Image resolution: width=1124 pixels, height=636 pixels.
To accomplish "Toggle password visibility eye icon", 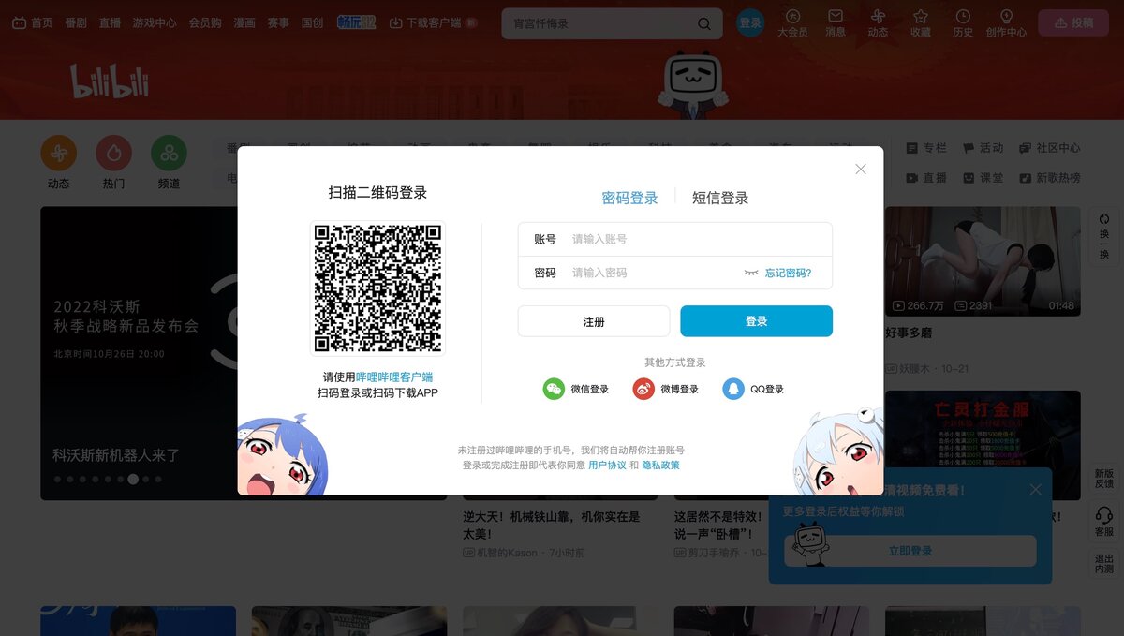I will point(751,273).
